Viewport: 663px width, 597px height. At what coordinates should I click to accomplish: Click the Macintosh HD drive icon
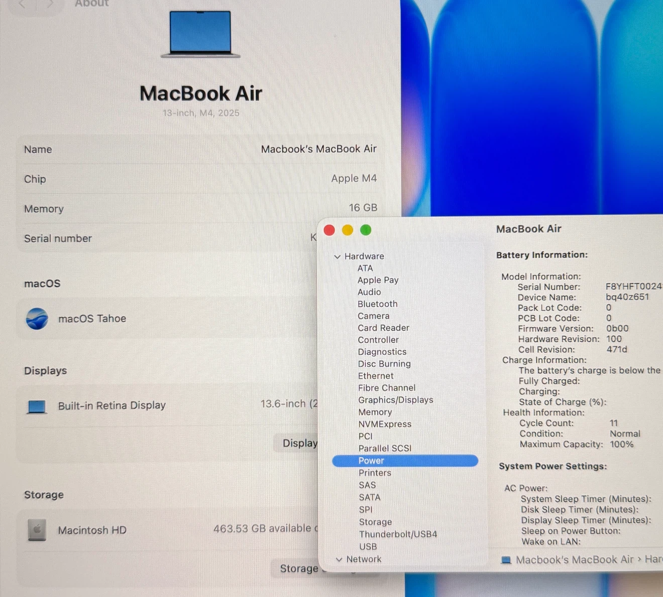pos(37,530)
